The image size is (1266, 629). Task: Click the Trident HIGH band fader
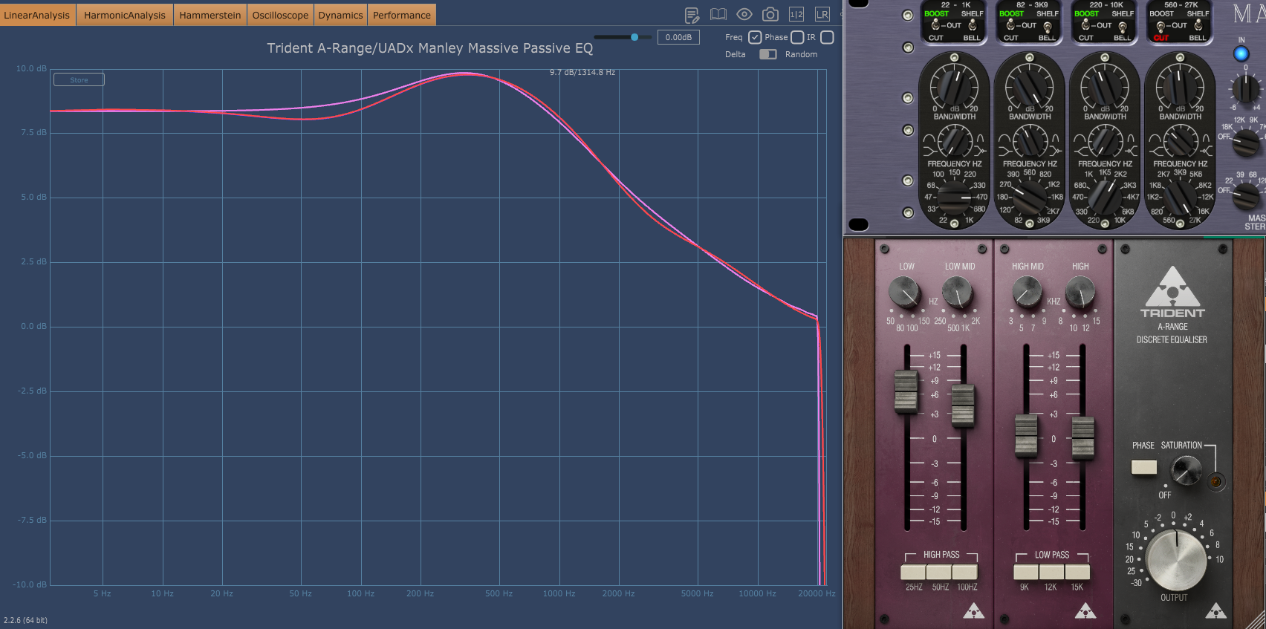[1082, 438]
